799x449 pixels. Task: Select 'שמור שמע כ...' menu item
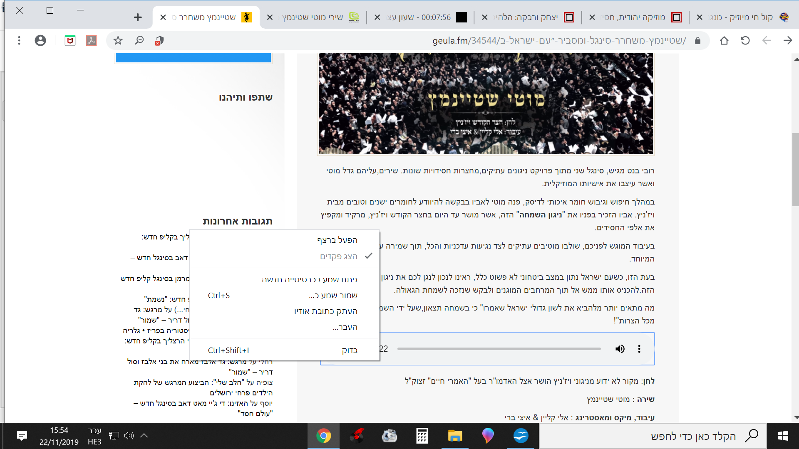pyautogui.click(x=333, y=295)
